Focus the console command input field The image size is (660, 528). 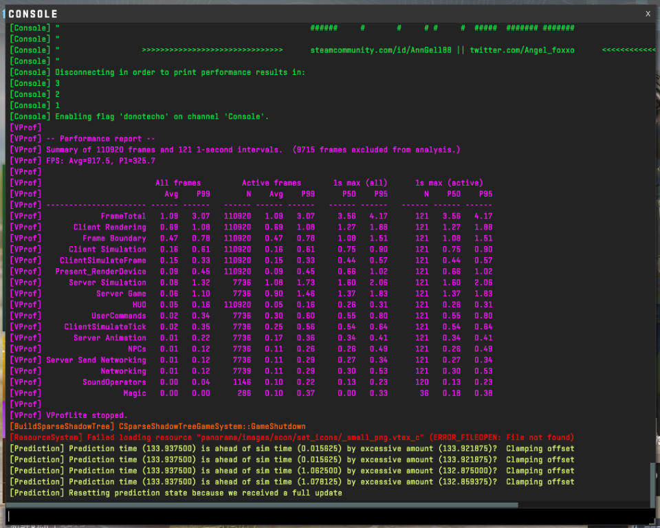pyautogui.click(x=331, y=516)
